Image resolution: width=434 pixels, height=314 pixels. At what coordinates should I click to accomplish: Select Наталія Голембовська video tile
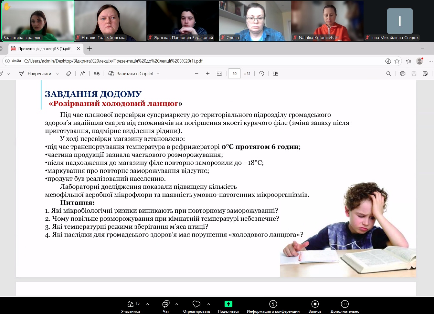(110, 21)
